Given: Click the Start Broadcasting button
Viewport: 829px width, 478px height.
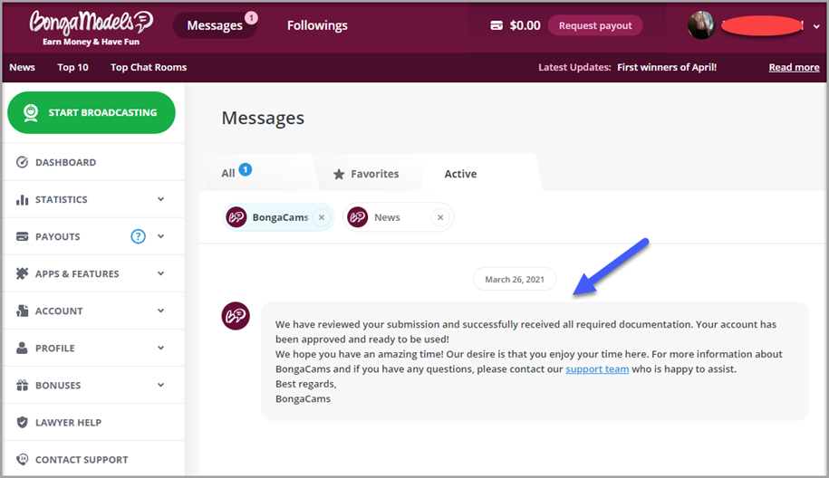Looking at the screenshot, I should coord(91,112).
